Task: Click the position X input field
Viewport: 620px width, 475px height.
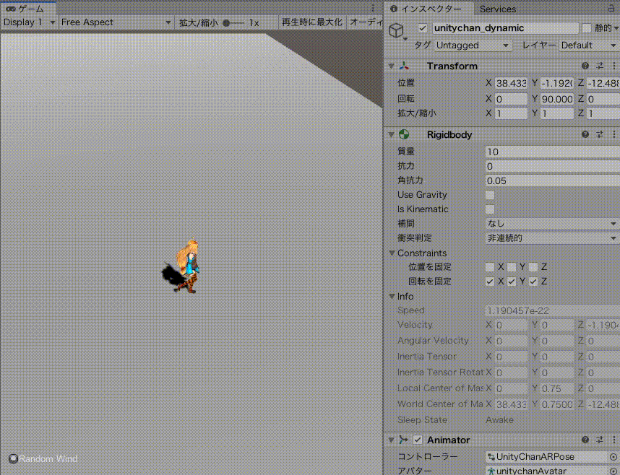Action: pyautogui.click(x=512, y=83)
